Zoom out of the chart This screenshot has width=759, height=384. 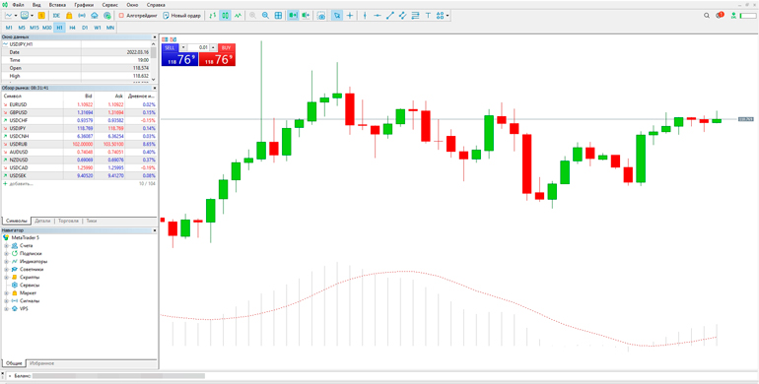click(x=265, y=16)
